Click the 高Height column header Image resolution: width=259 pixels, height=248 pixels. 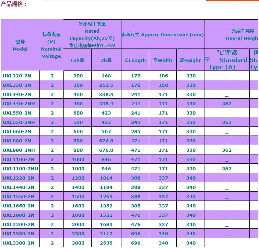pyautogui.click(x=190, y=60)
